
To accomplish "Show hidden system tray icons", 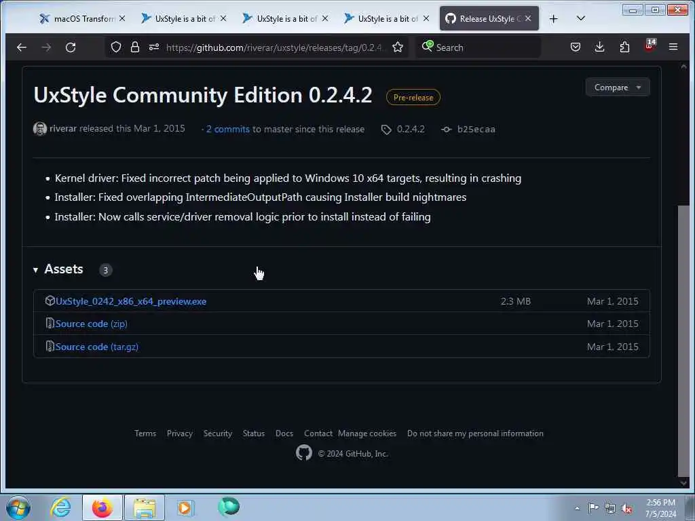I will click(x=577, y=509).
